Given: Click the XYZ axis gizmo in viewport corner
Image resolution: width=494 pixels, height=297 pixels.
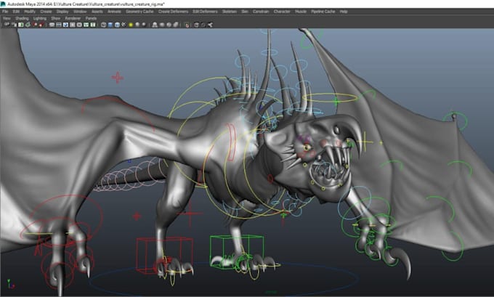Looking at the screenshot, I should coord(10,283).
